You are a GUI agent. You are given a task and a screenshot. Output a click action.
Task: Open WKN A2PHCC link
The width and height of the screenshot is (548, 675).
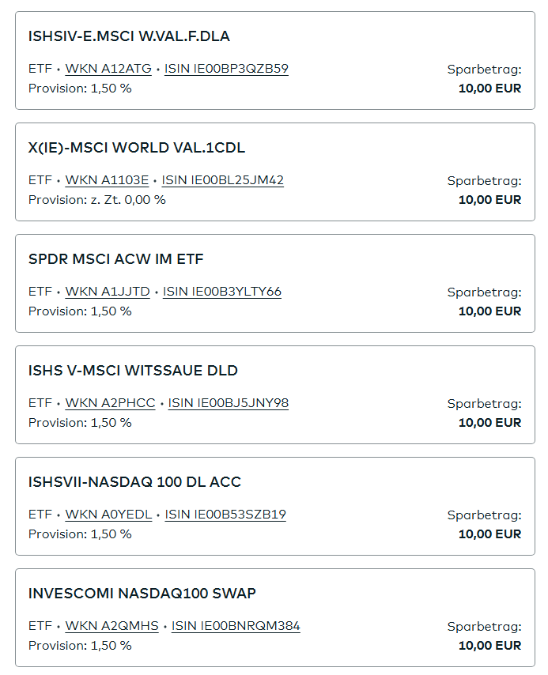point(110,403)
